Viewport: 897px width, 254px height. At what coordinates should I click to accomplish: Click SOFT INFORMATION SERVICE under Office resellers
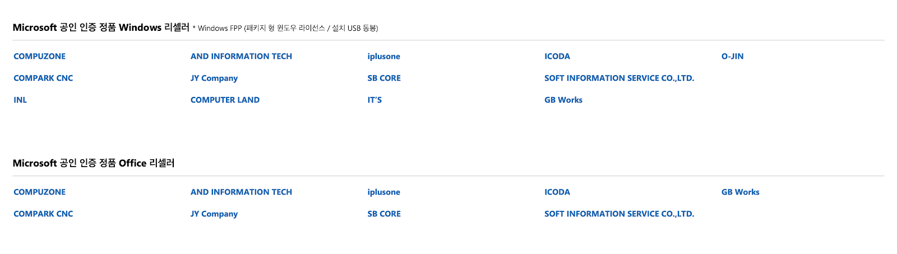point(619,214)
